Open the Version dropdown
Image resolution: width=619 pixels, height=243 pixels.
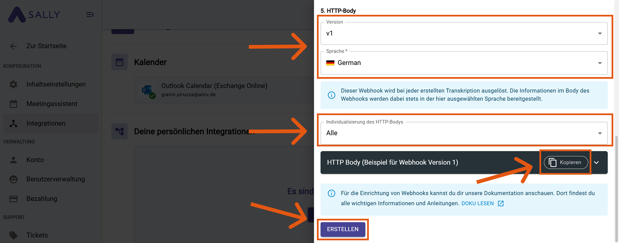coord(464,33)
